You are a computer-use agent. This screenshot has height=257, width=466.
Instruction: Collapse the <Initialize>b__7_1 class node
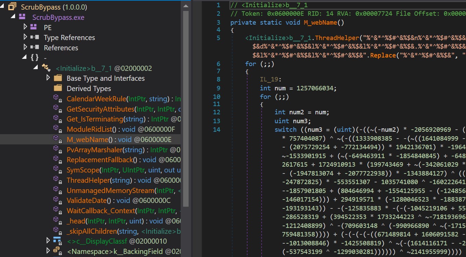(x=36, y=67)
